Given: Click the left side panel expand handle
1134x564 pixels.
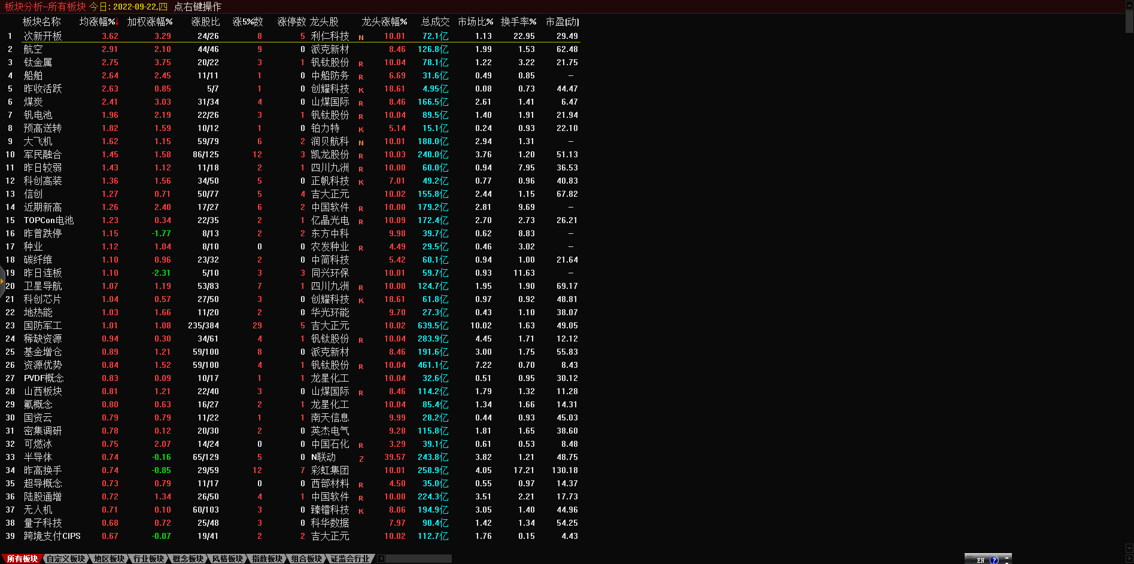Looking at the screenshot, I should 2,280.
